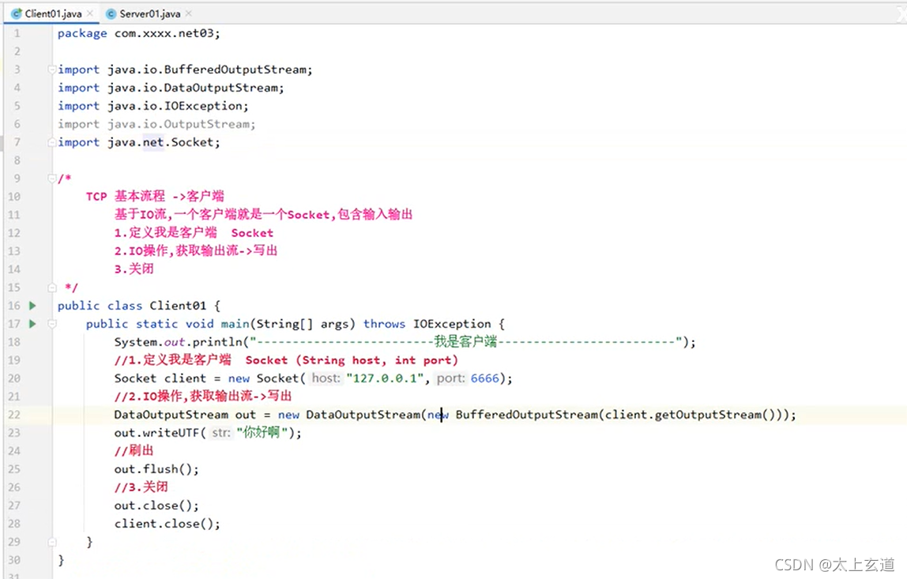
Task: Click BufferedOutputStream on line 22
Action: pos(527,415)
